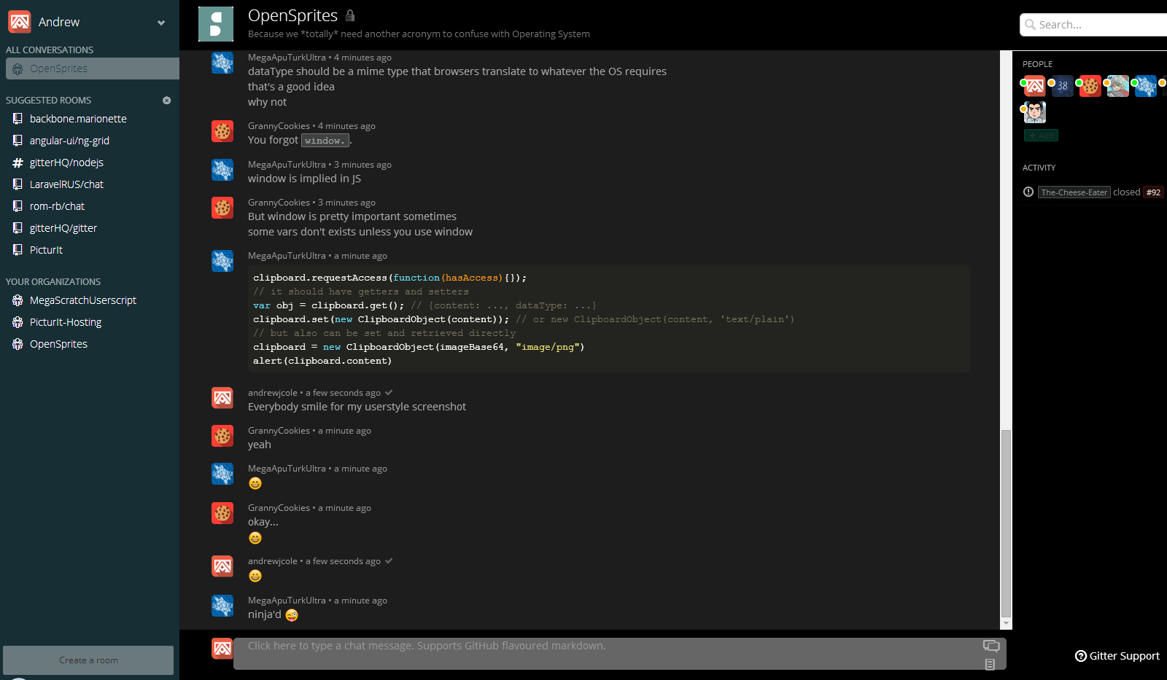Image resolution: width=1167 pixels, height=680 pixels.
Task: Click the question mark icon beside Gitter Support
Action: pyautogui.click(x=1081, y=656)
